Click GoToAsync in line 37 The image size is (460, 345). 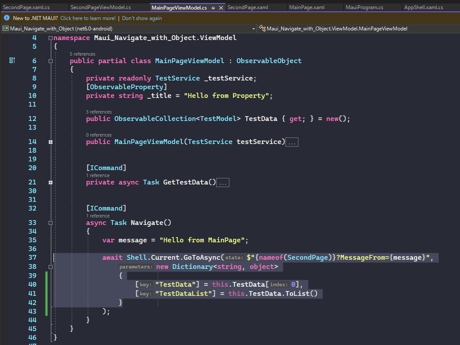pyautogui.click(x=202, y=258)
